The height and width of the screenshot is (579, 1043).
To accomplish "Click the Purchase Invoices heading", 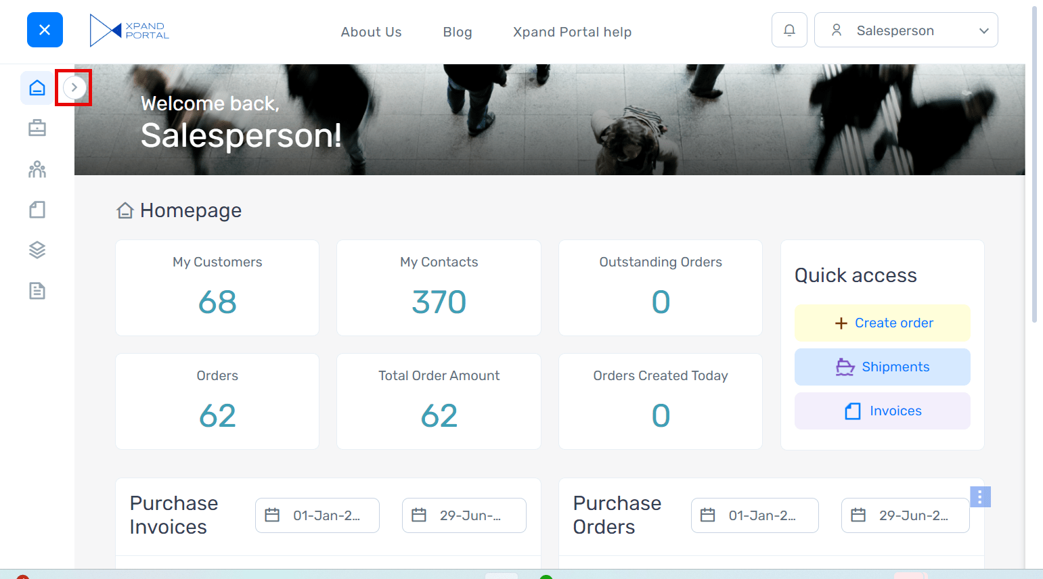I will click(x=174, y=515).
